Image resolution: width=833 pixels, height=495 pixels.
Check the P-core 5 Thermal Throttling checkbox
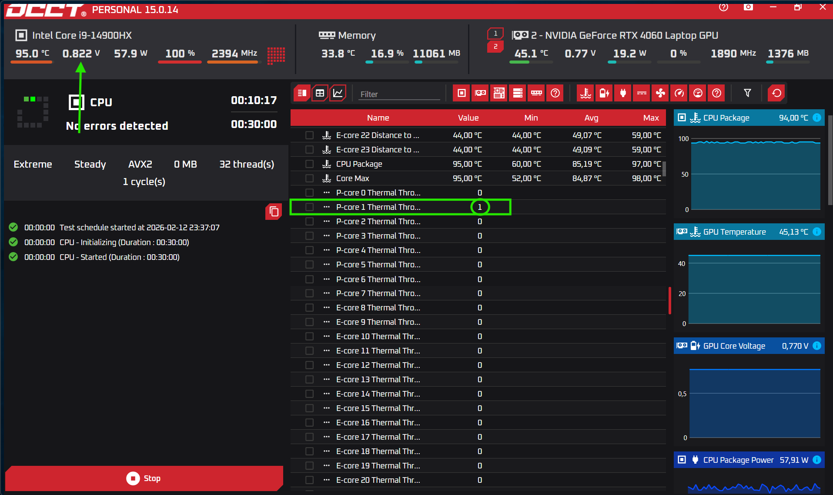(309, 265)
